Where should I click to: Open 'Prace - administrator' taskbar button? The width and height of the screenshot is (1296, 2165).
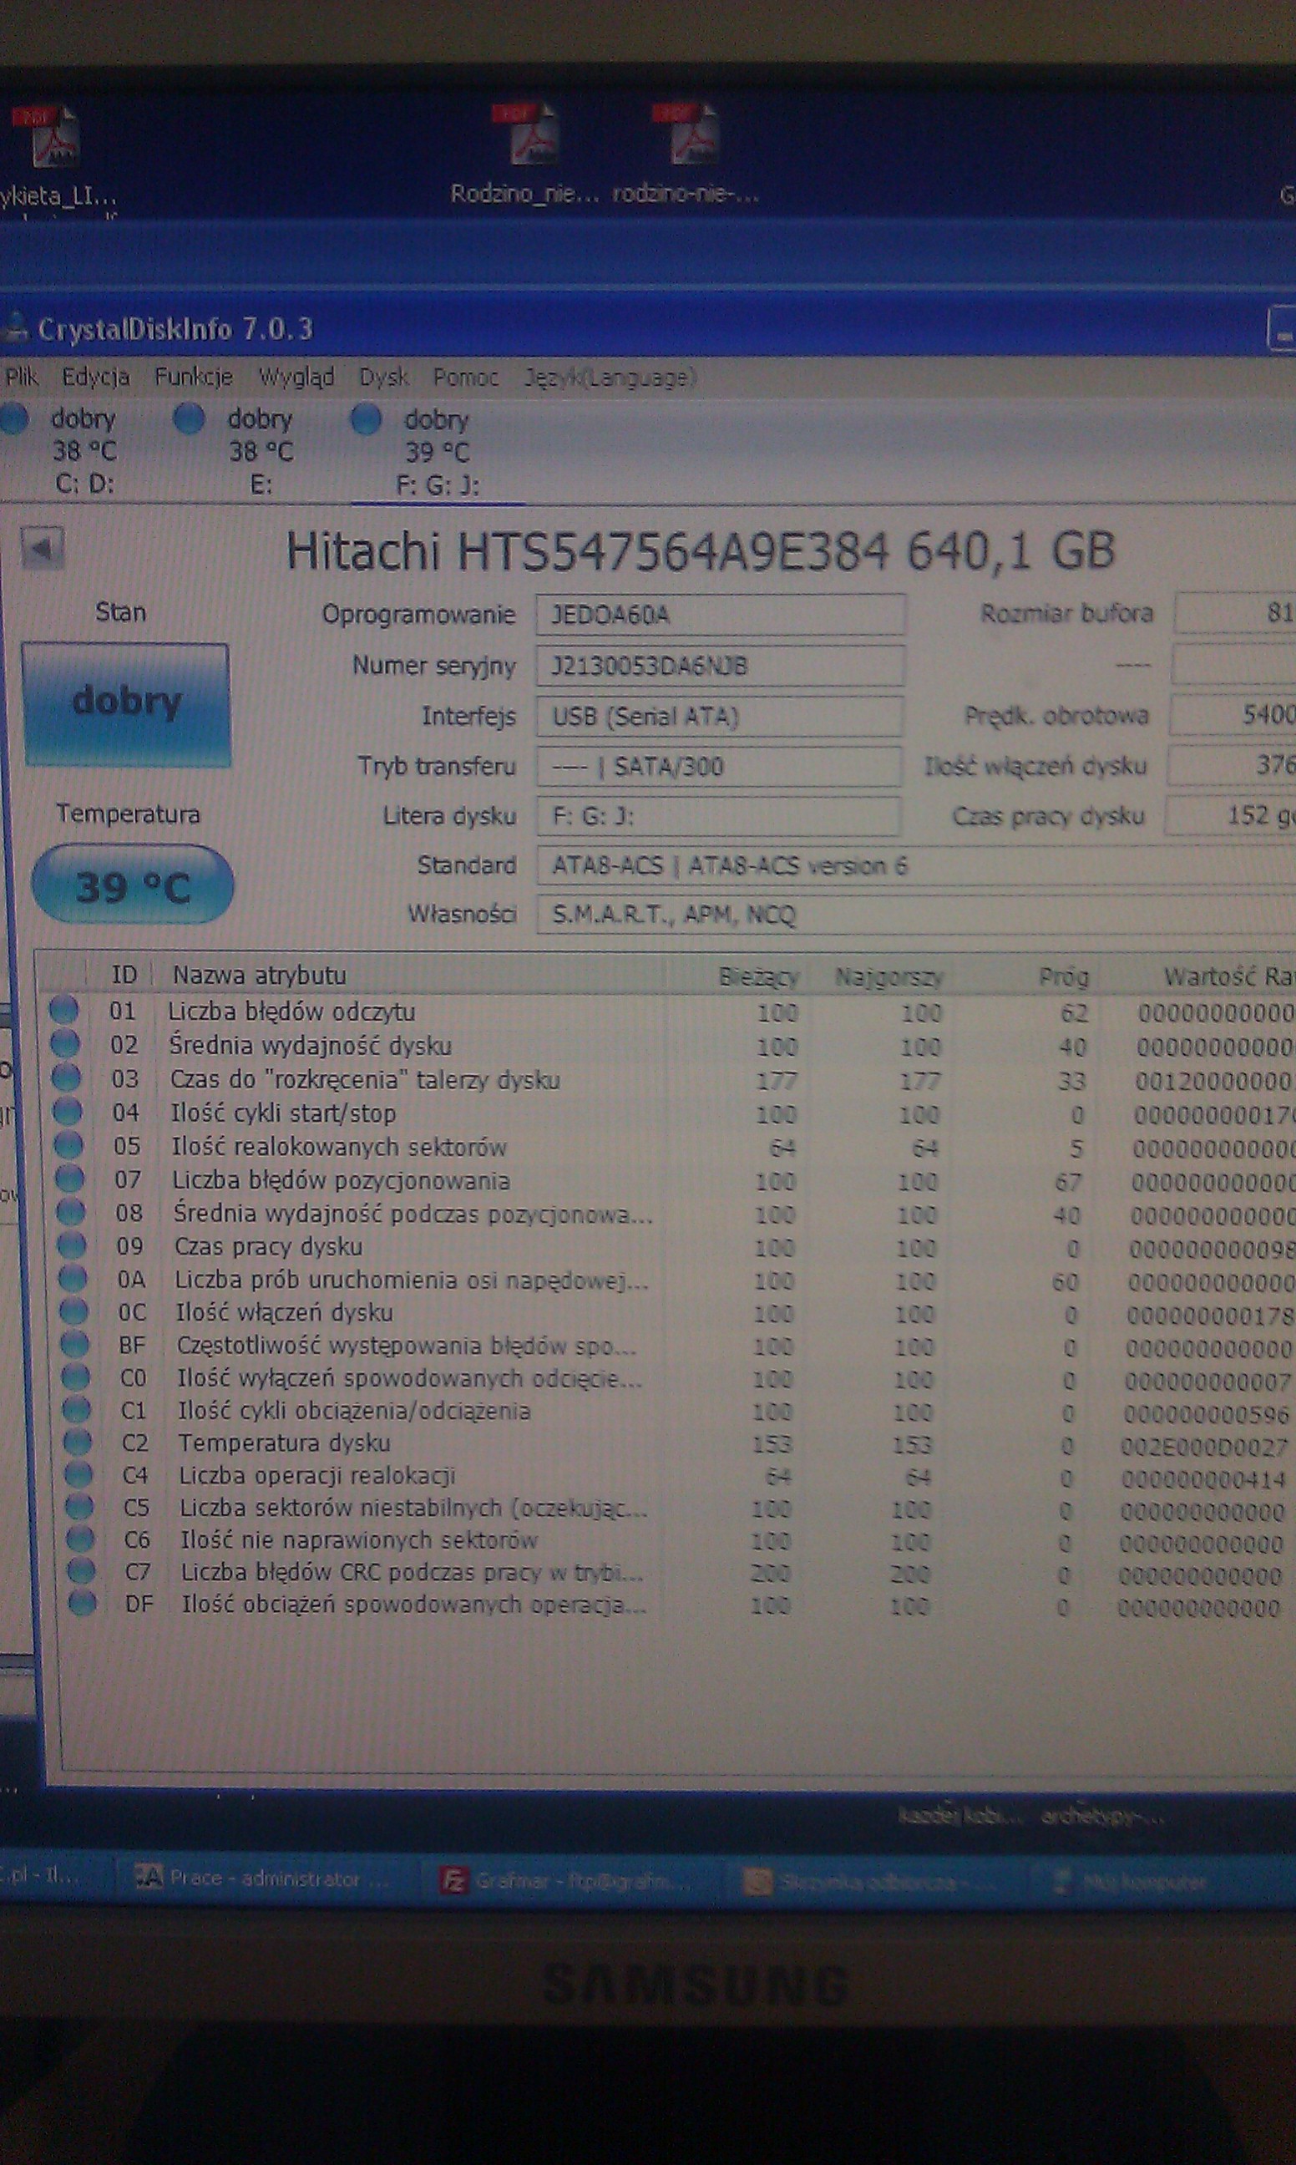point(262,1878)
